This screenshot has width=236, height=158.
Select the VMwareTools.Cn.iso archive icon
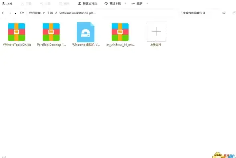coord(16,32)
